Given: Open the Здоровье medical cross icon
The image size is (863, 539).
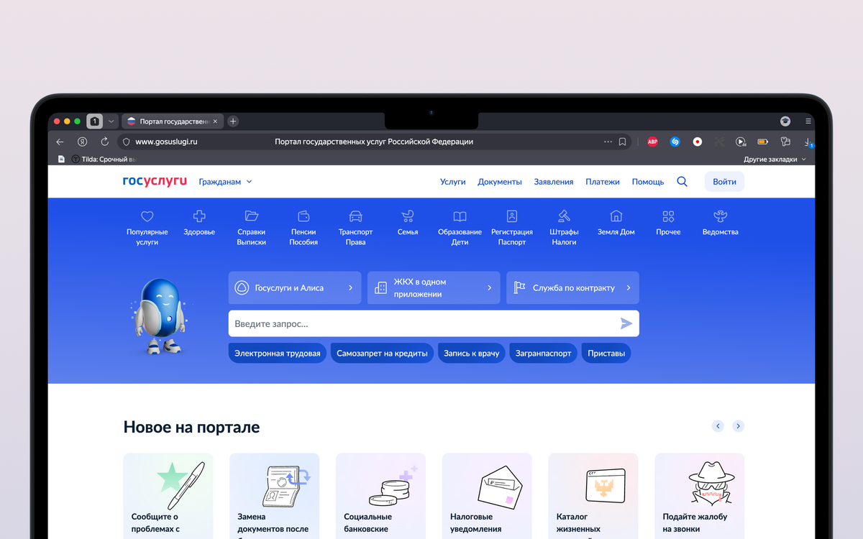Looking at the screenshot, I should 199,216.
